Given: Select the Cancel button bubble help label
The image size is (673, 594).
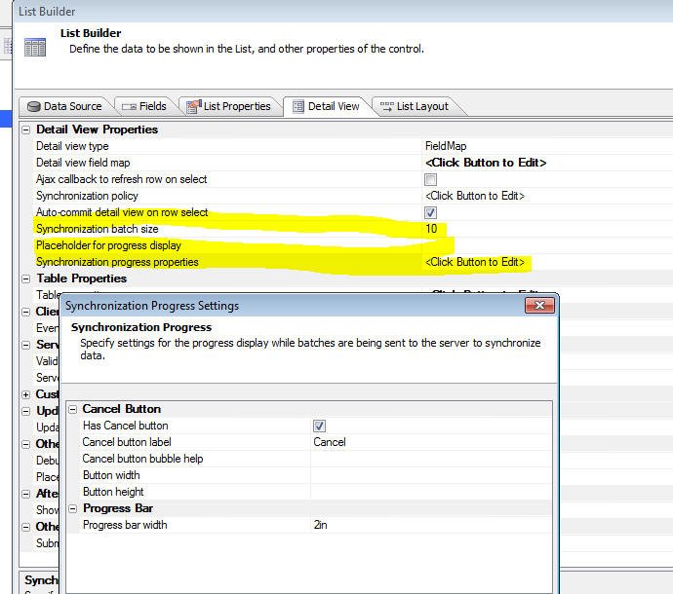Looking at the screenshot, I should tap(142, 459).
